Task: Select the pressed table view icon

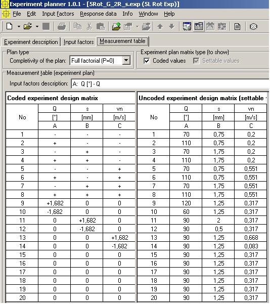Action: tap(199, 26)
